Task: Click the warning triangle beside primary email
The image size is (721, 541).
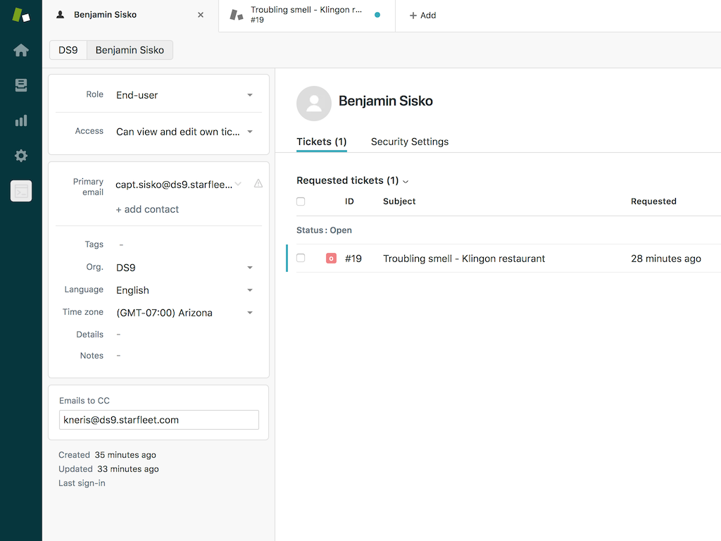Action: pyautogui.click(x=258, y=184)
